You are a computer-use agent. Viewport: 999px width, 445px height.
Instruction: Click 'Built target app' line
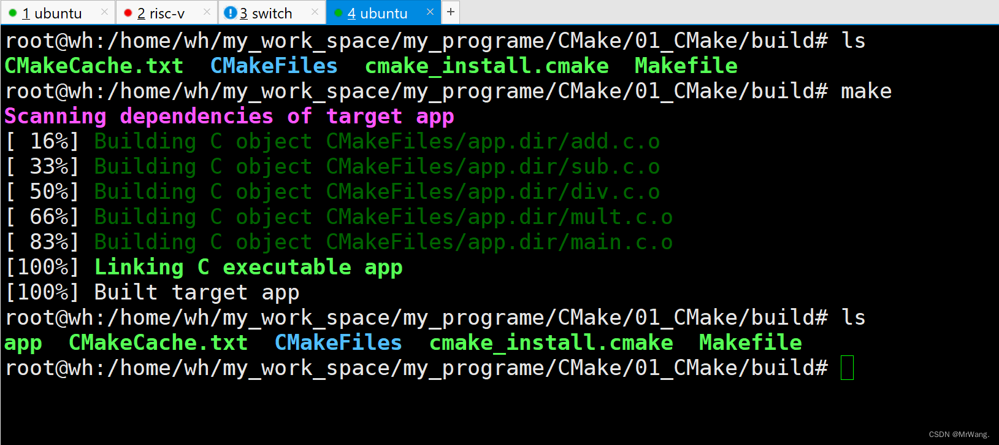click(152, 292)
